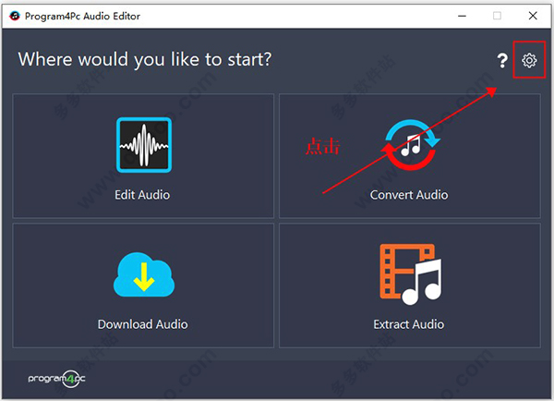Open help via the question mark icon

click(502, 60)
